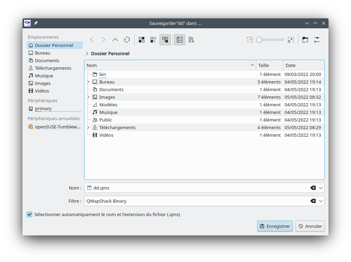Switch to compact list view mode
Image resolution: width=351 pixels, height=262 pixels.
coord(153,40)
